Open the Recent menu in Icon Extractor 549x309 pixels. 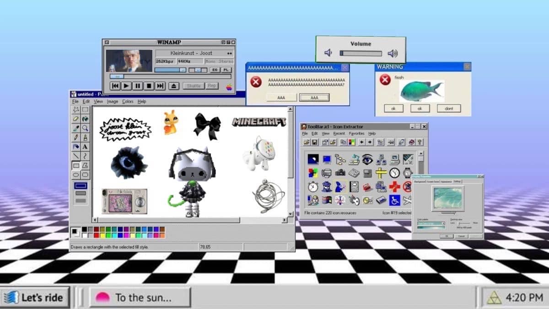point(339,134)
